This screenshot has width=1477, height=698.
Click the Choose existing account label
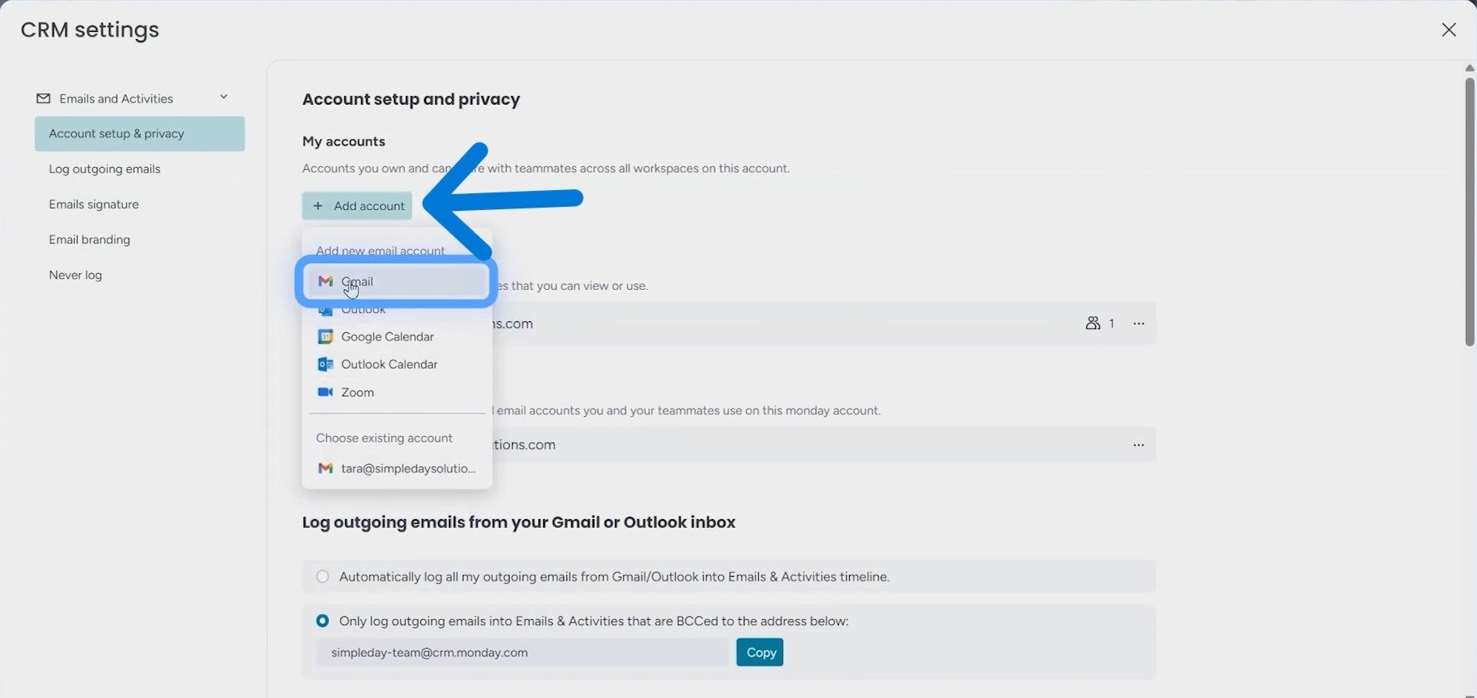pyautogui.click(x=384, y=438)
